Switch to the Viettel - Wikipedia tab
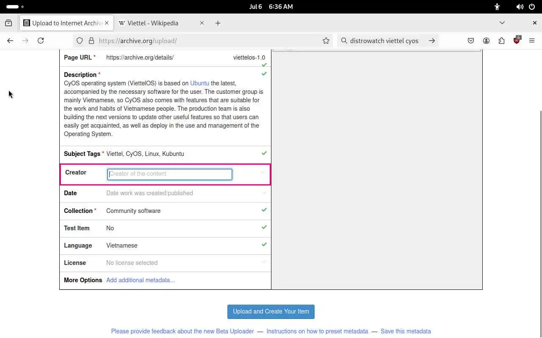Screen dimensions: 542x338 162,23
